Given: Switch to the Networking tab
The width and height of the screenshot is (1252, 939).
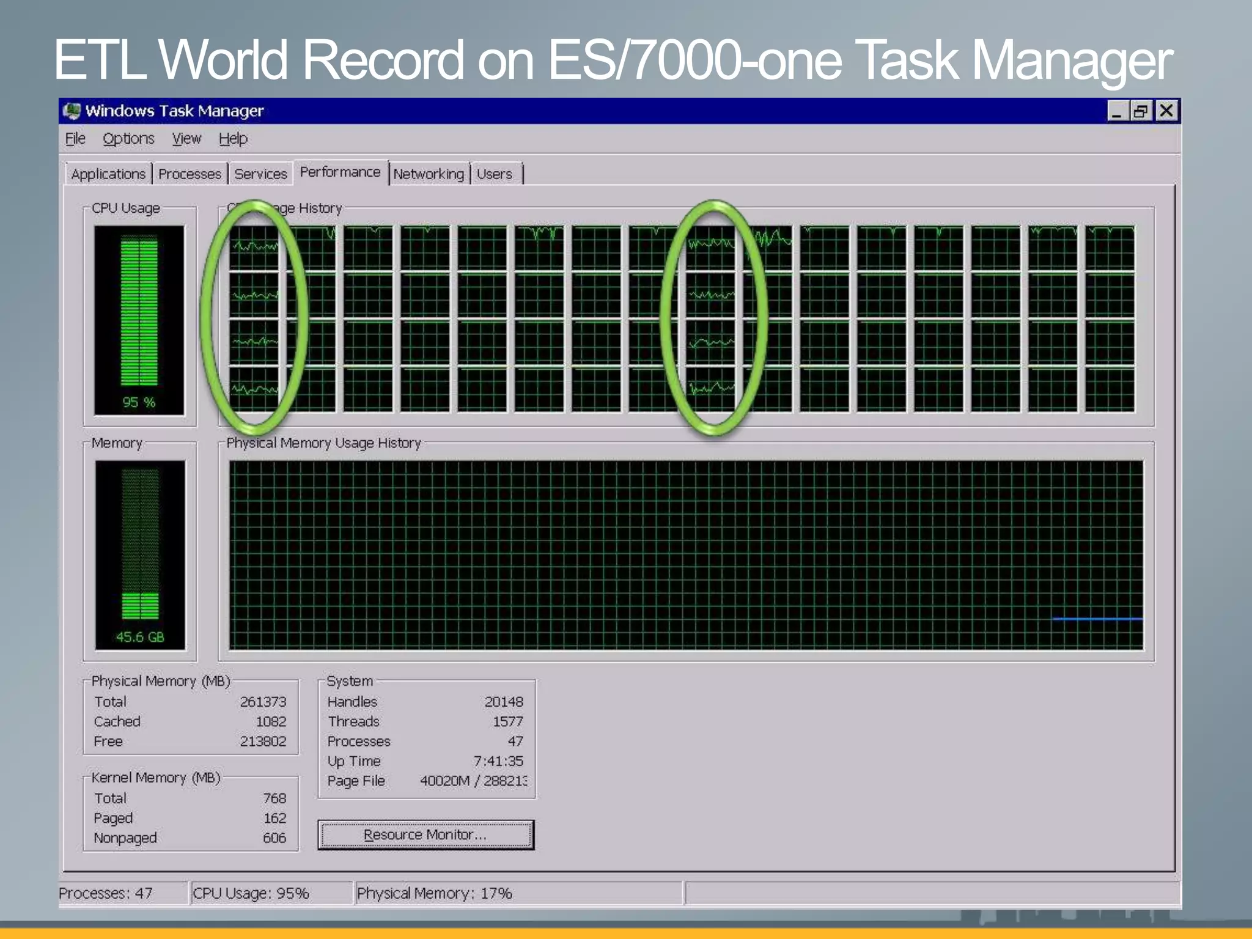Looking at the screenshot, I should (x=429, y=174).
